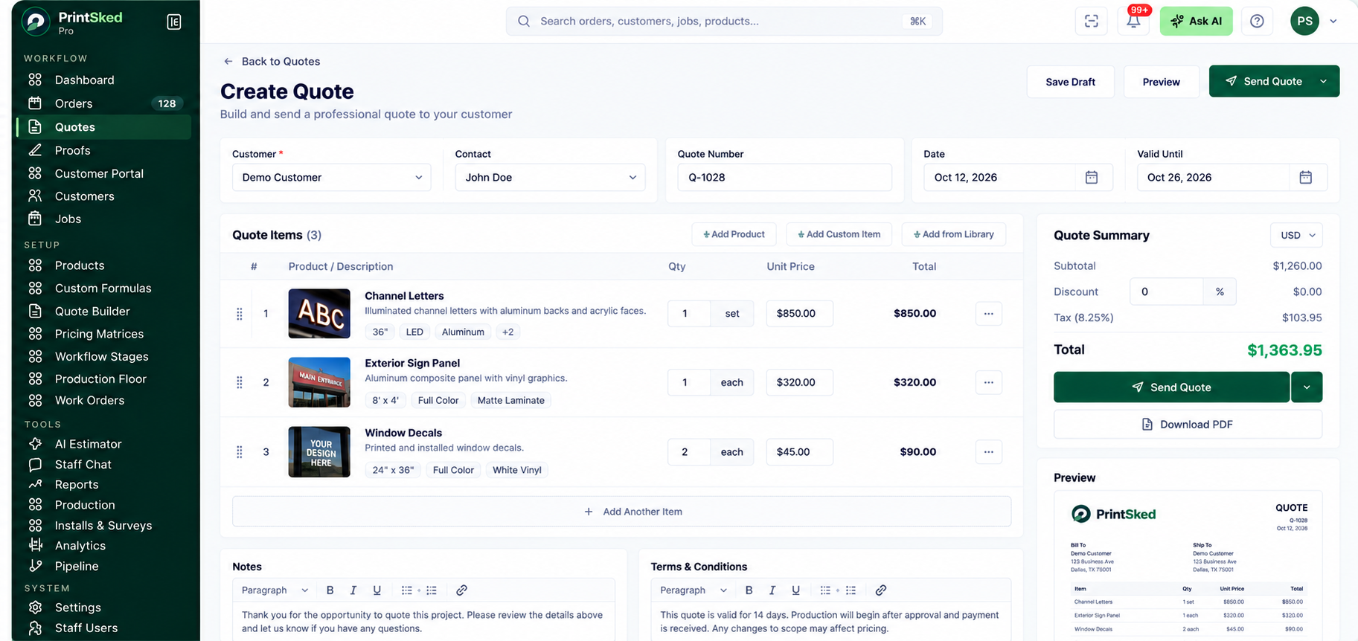The height and width of the screenshot is (641, 1358).
Task: Click the Channel Letters product thumbnail
Action: click(319, 314)
